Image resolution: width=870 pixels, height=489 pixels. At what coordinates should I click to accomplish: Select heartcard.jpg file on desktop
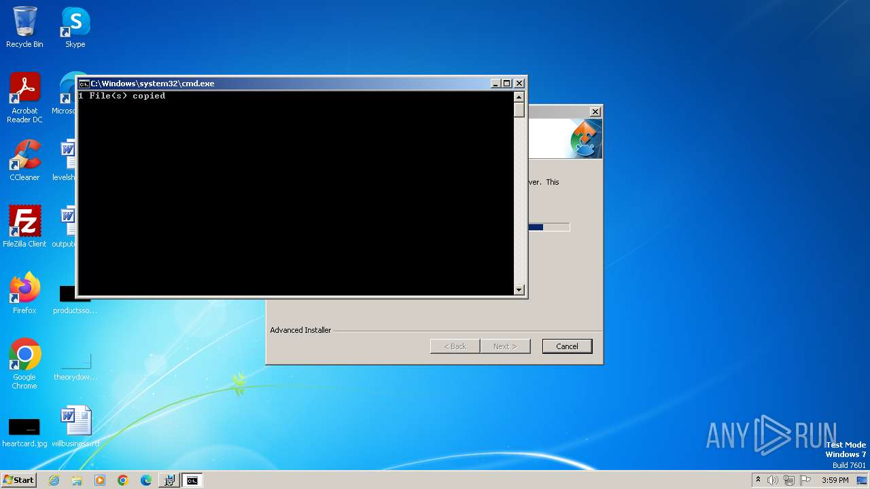tap(24, 433)
